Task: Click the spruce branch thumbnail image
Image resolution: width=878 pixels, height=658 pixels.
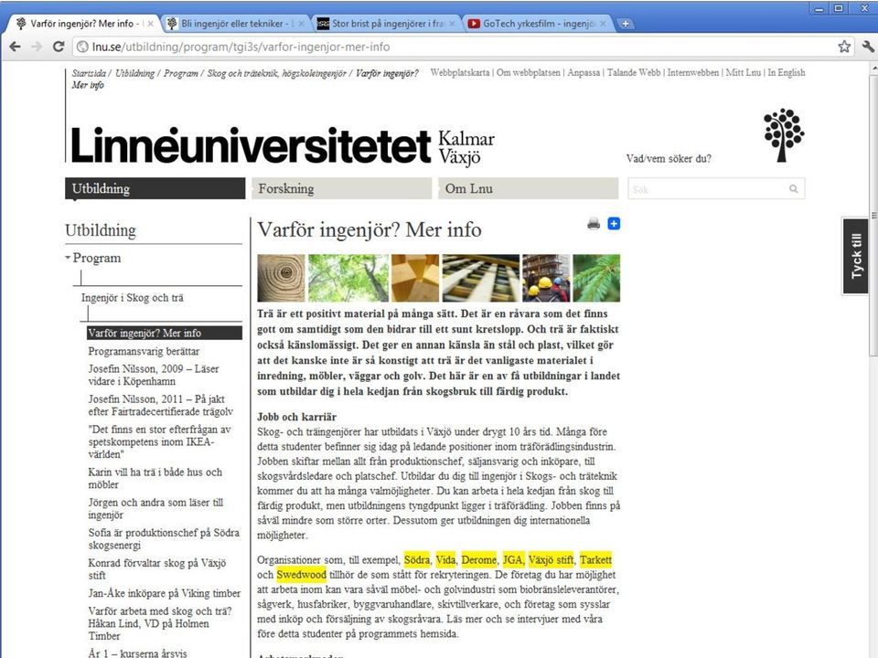Action: click(596, 278)
